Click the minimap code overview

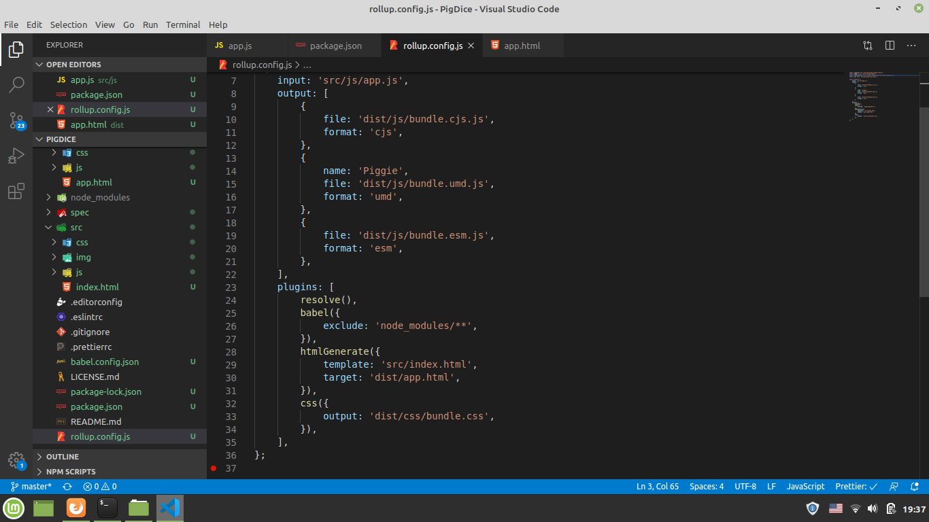coord(883,95)
